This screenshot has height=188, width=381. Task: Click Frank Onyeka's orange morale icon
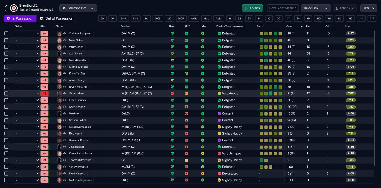coord(202,173)
